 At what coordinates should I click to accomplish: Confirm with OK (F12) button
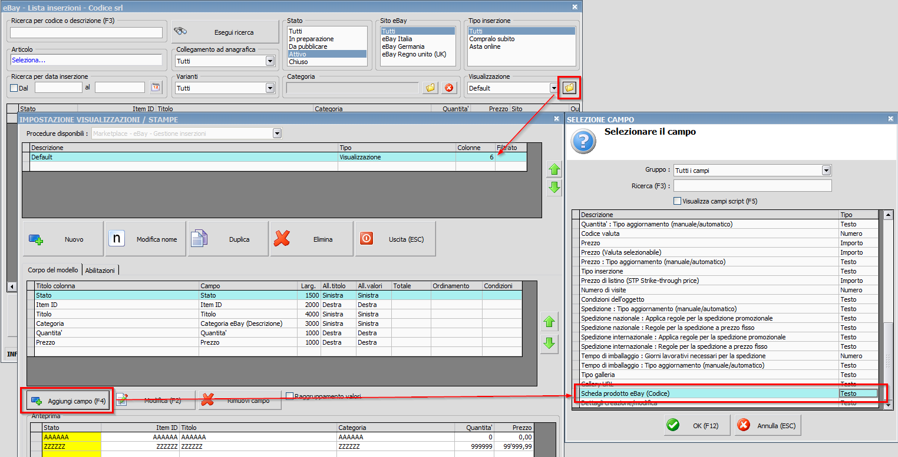click(697, 425)
